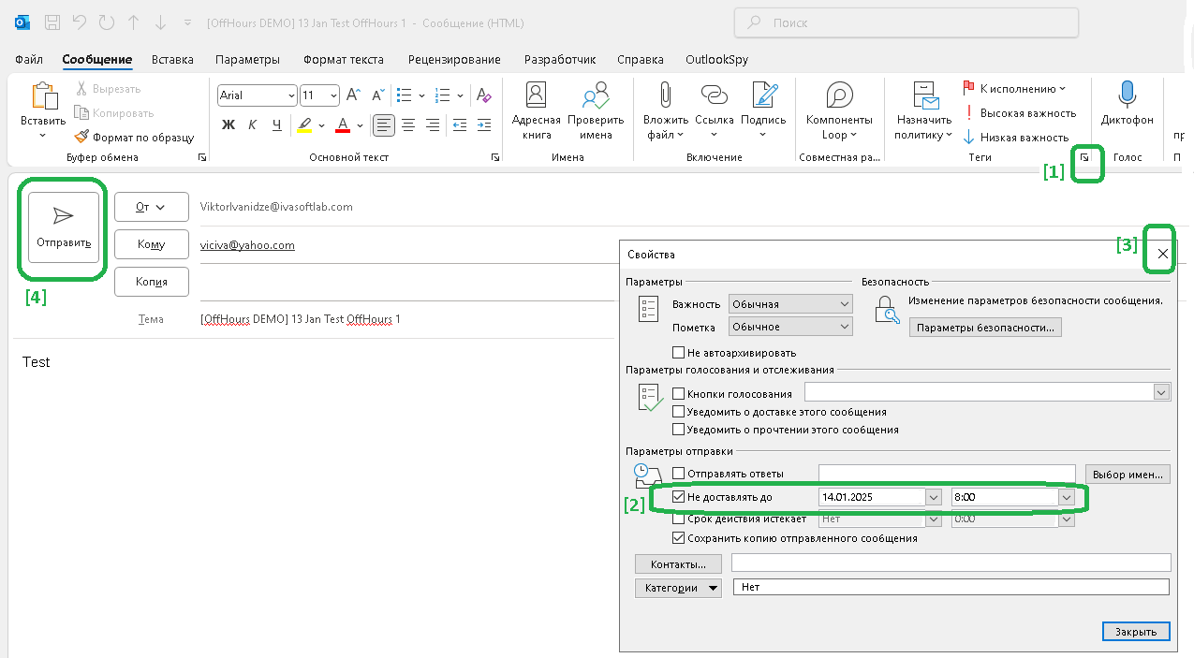The width and height of the screenshot is (1194, 658).
Task: Uncheck 'Сохранить копию отправленного сообщения'
Action: tap(679, 538)
